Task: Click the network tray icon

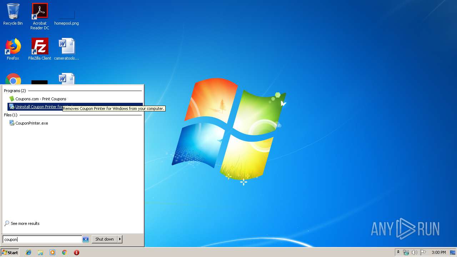Action: click(x=406, y=252)
